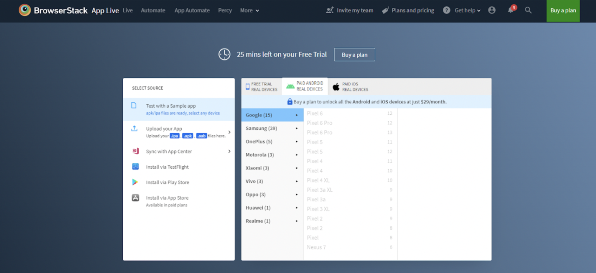The width and height of the screenshot is (596, 273).
Task: Click the Sync with App Center icon
Action: click(135, 151)
